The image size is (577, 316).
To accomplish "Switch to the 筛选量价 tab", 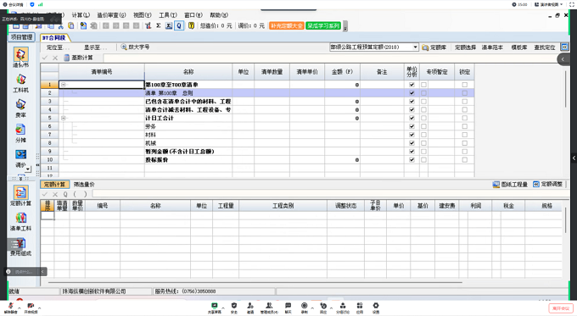I will (84, 185).
